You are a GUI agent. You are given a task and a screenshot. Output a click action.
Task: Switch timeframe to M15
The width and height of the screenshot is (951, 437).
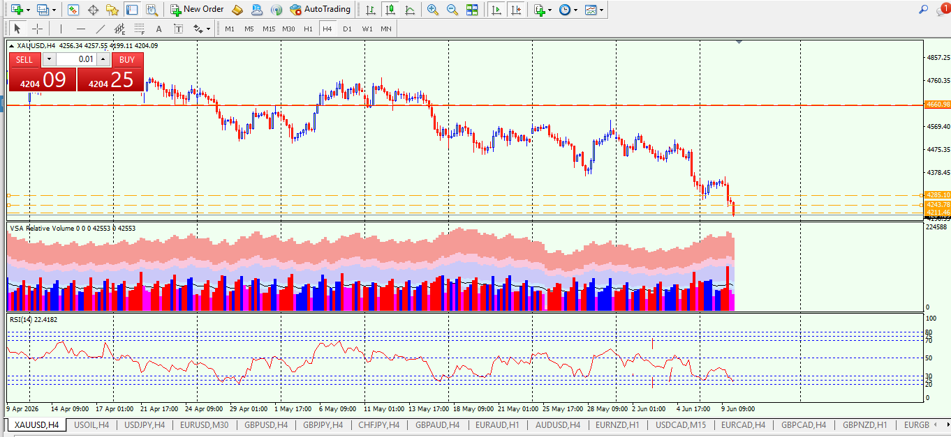(269, 29)
